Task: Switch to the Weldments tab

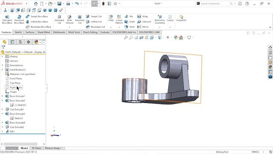Action: 59,33
